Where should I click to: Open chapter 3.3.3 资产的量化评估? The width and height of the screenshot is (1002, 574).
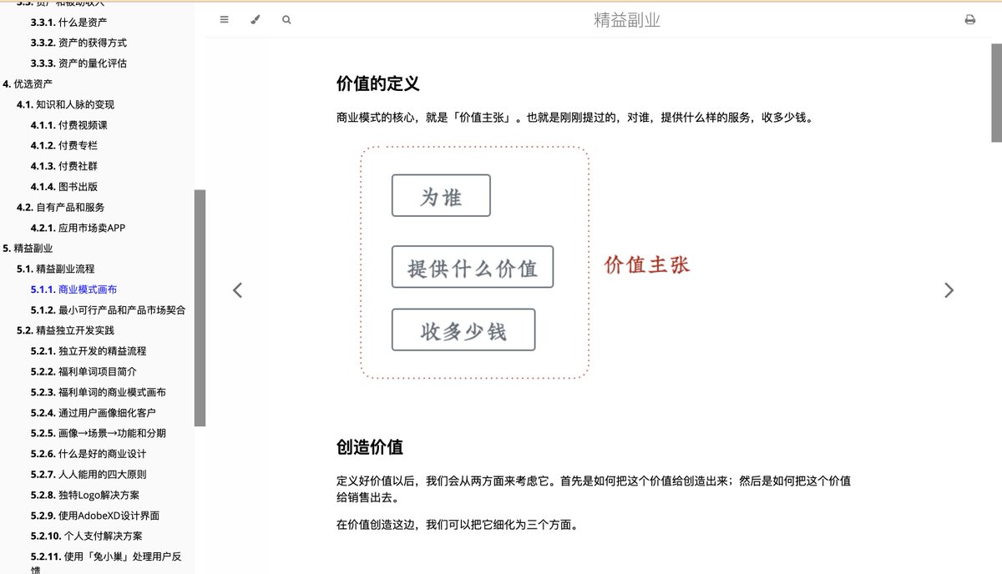[78, 63]
